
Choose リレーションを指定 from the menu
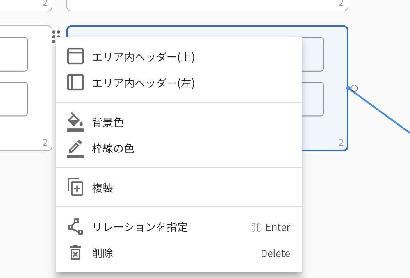coord(179,227)
